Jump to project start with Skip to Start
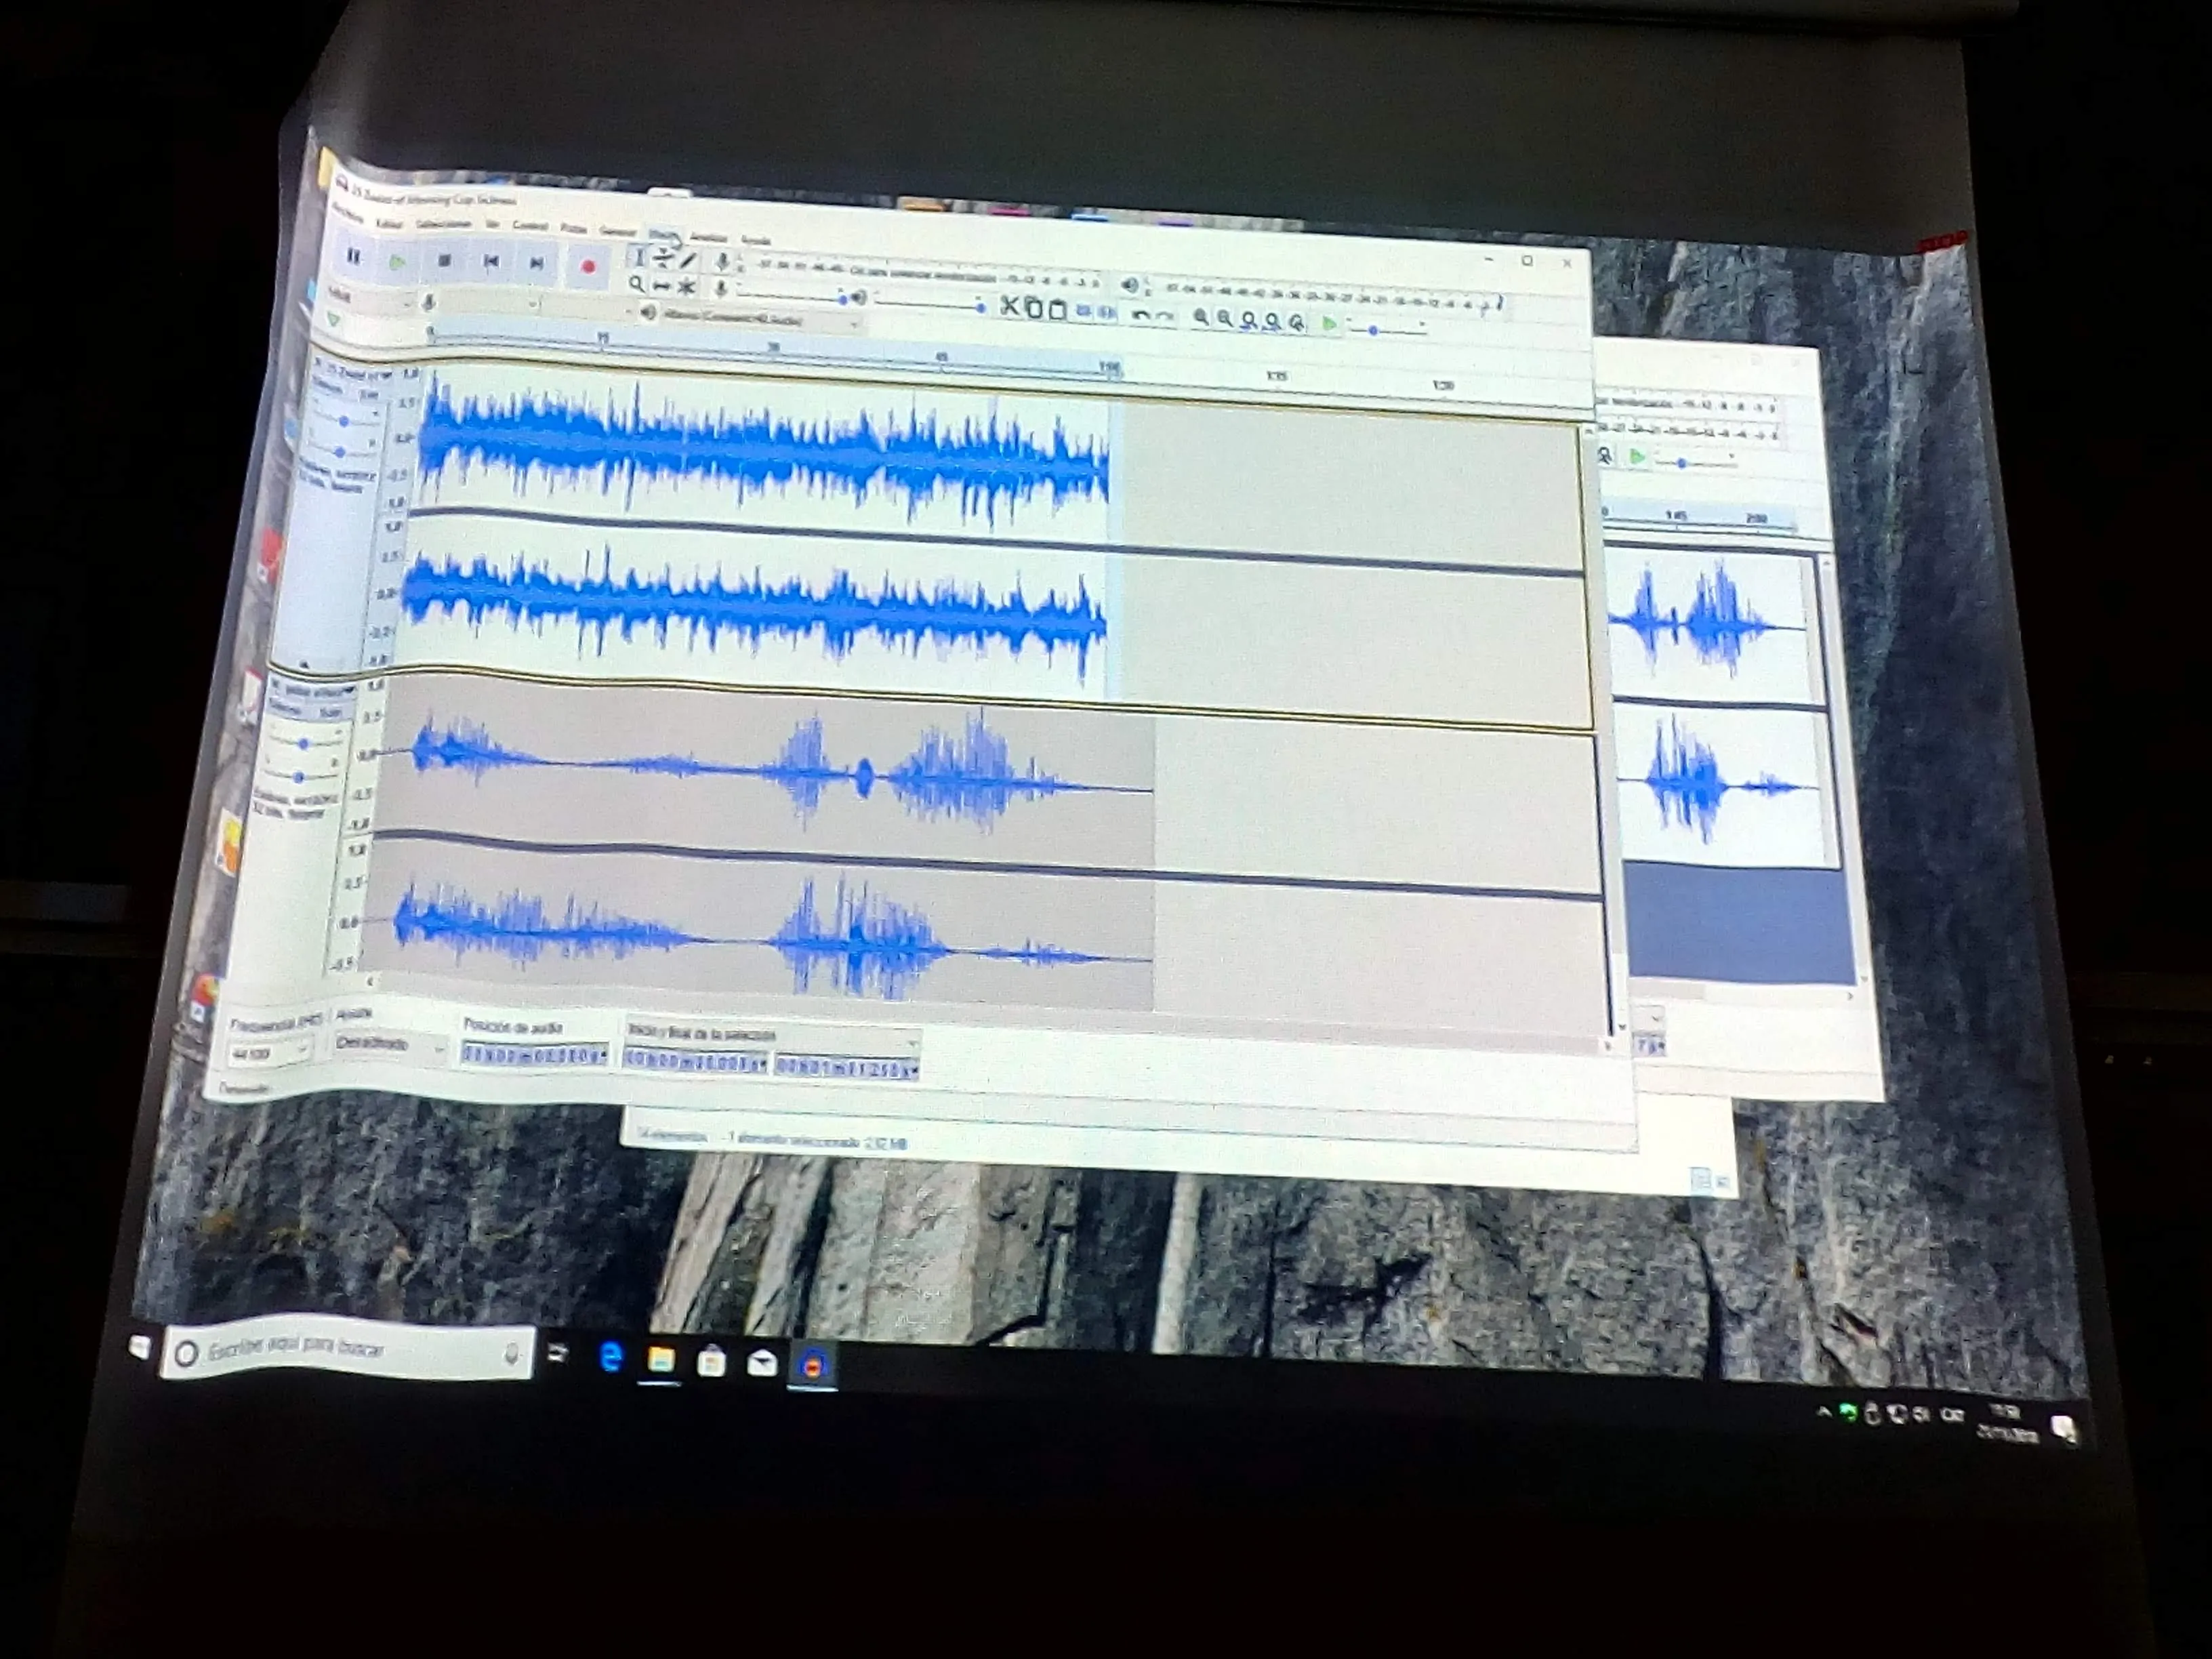The image size is (2212, 1659). tap(491, 262)
